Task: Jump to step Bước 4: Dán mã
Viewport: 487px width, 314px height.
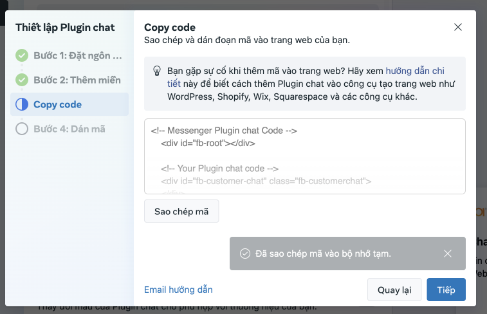Action: tap(69, 129)
